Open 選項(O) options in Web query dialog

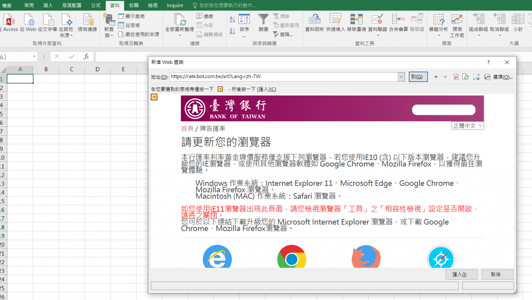(502, 77)
